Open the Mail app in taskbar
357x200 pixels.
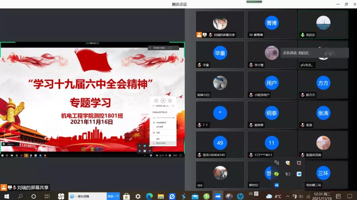coord(195,196)
